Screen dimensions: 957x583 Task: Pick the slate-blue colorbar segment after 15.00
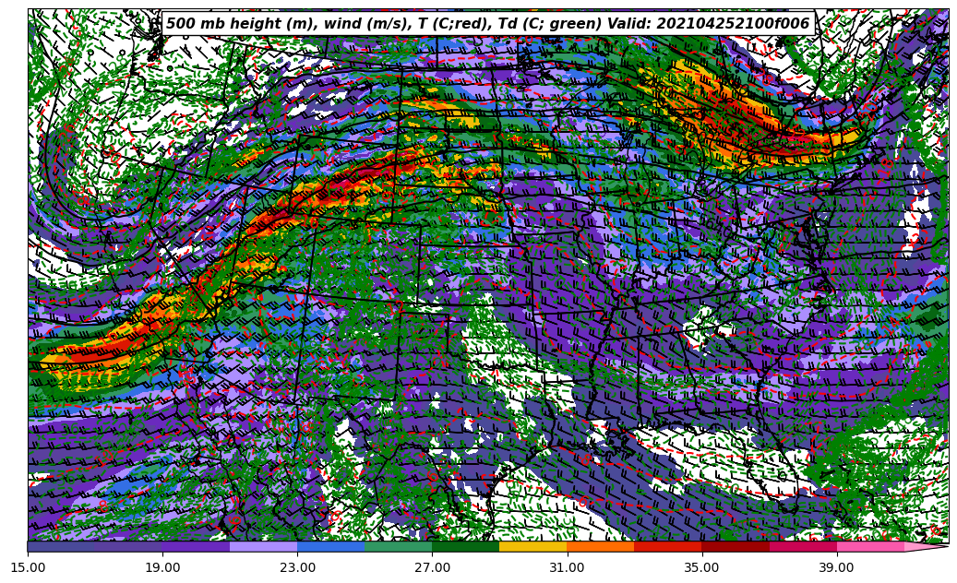point(61,546)
